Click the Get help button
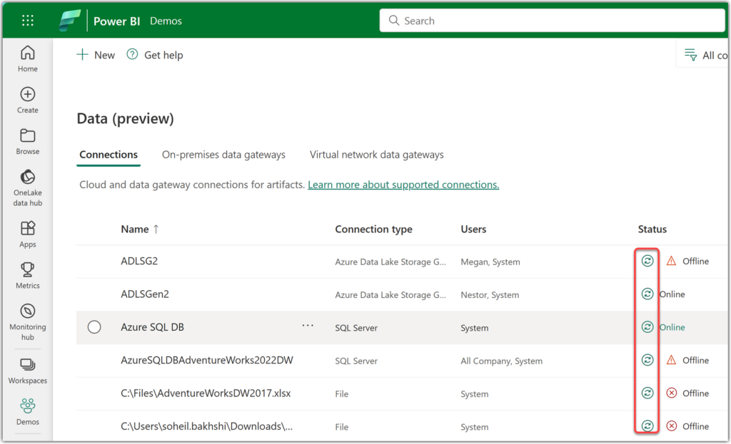The height and width of the screenshot is (444, 731). tap(155, 55)
